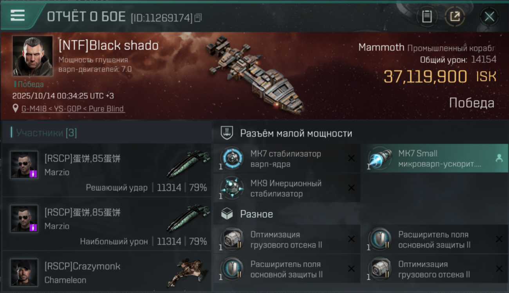Open the [RSCP]Crazymonk Chameleon participant entry

click(x=106, y=272)
